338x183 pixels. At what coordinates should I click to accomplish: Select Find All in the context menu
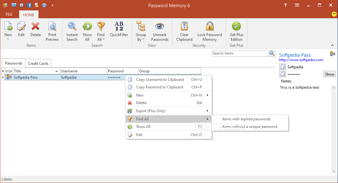point(169,119)
